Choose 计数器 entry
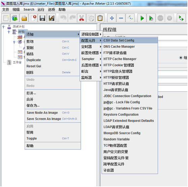 coord(130,170)
